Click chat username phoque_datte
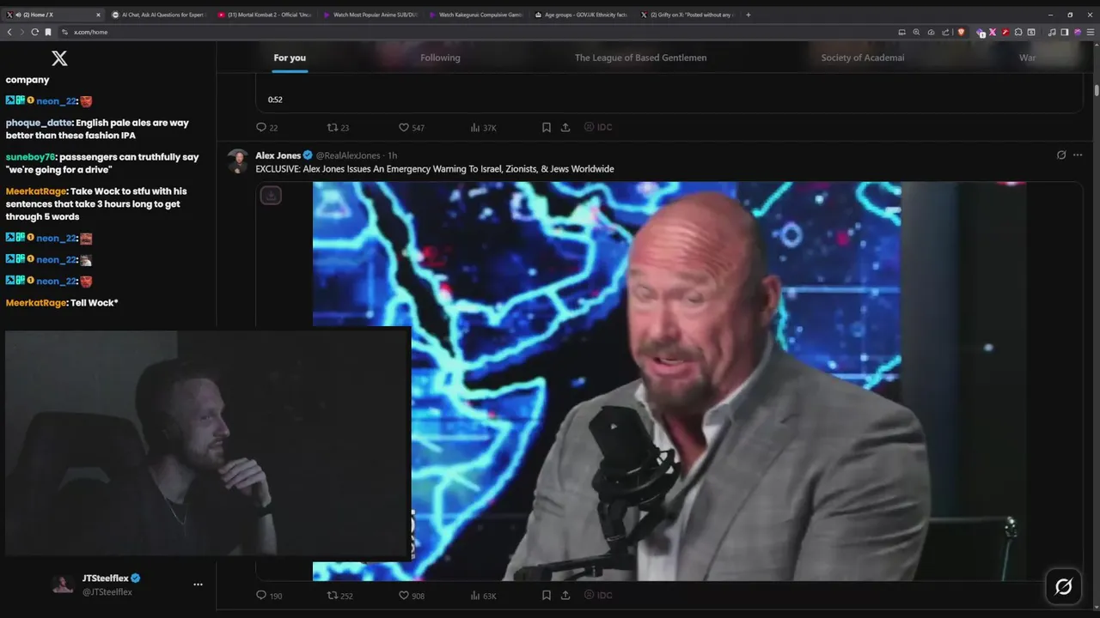This screenshot has width=1100, height=618. pyautogui.click(x=40, y=123)
